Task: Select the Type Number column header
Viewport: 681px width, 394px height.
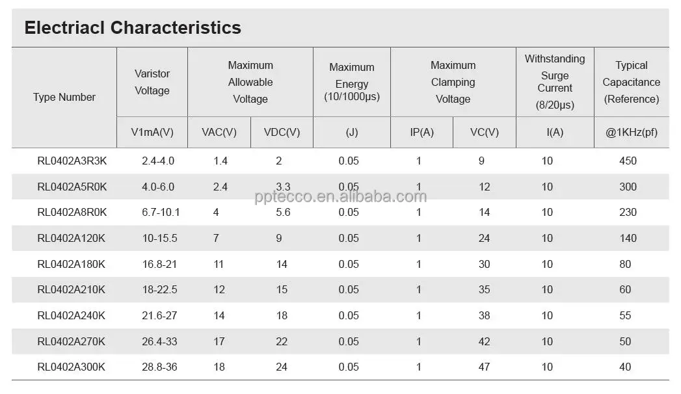Action: (x=64, y=98)
